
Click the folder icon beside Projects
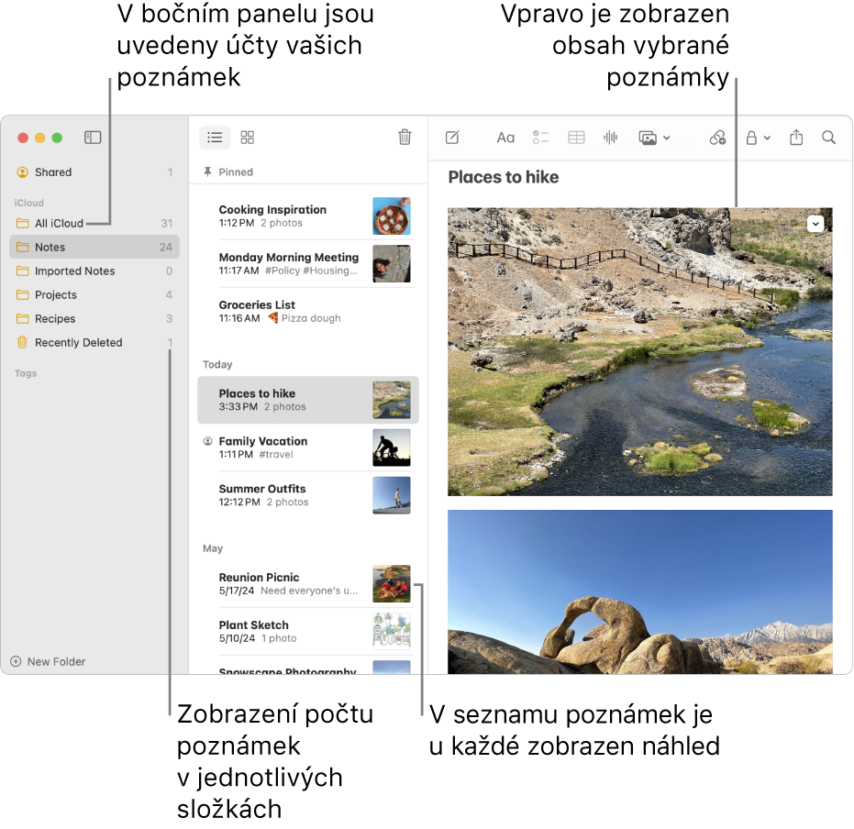coord(22,294)
